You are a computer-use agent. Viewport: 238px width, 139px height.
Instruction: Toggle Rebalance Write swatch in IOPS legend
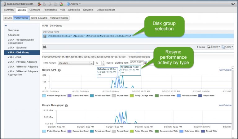[178, 96]
